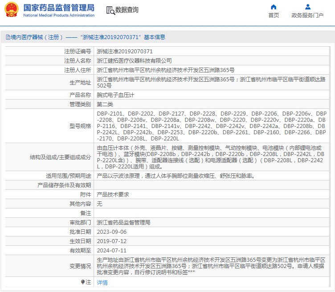Select management class 第二类
This screenshot has height=292, width=335.
(x=105, y=104)
